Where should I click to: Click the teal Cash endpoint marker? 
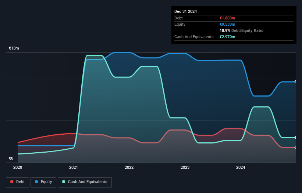point(296,137)
